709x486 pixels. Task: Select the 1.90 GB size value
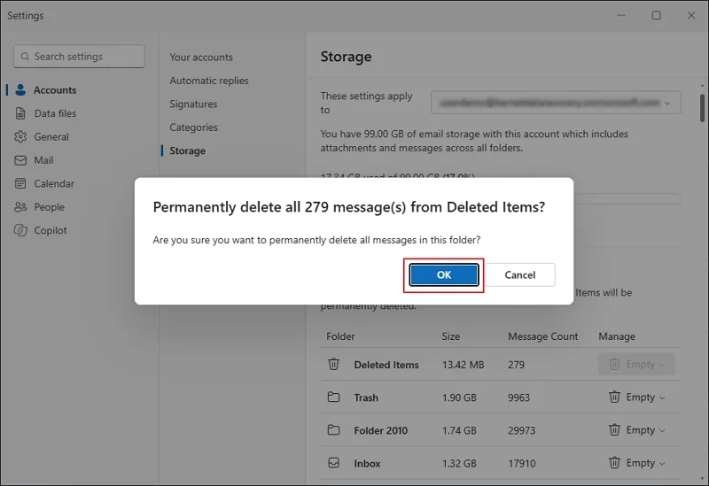tap(459, 398)
